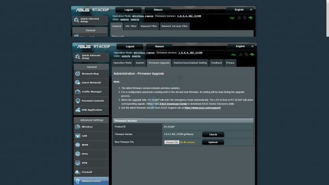Switch to the Restore/Save/Upload Setting tab
The height and width of the screenshot is (185, 329).
[x=190, y=63]
